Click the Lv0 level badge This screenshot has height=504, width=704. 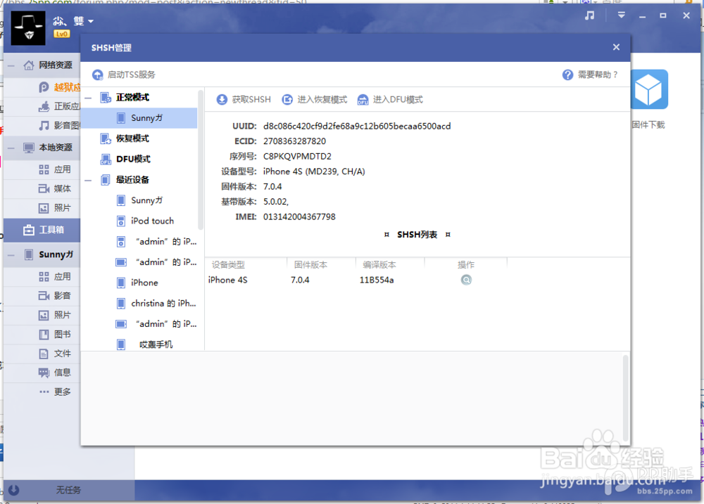tap(61, 34)
